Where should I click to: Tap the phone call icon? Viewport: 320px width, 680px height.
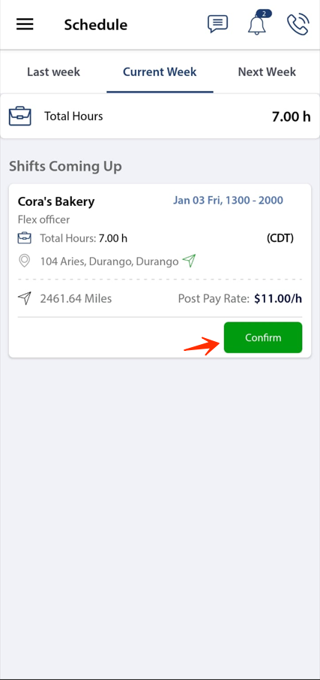(298, 24)
